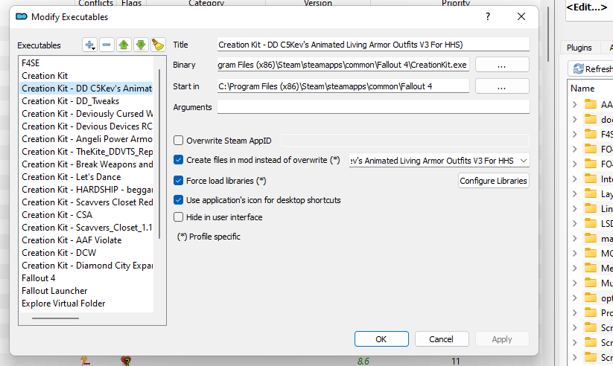Viewport: 613px width, 366px height.
Task: Open the <Edit...> selector at top right
Action: (x=590, y=8)
